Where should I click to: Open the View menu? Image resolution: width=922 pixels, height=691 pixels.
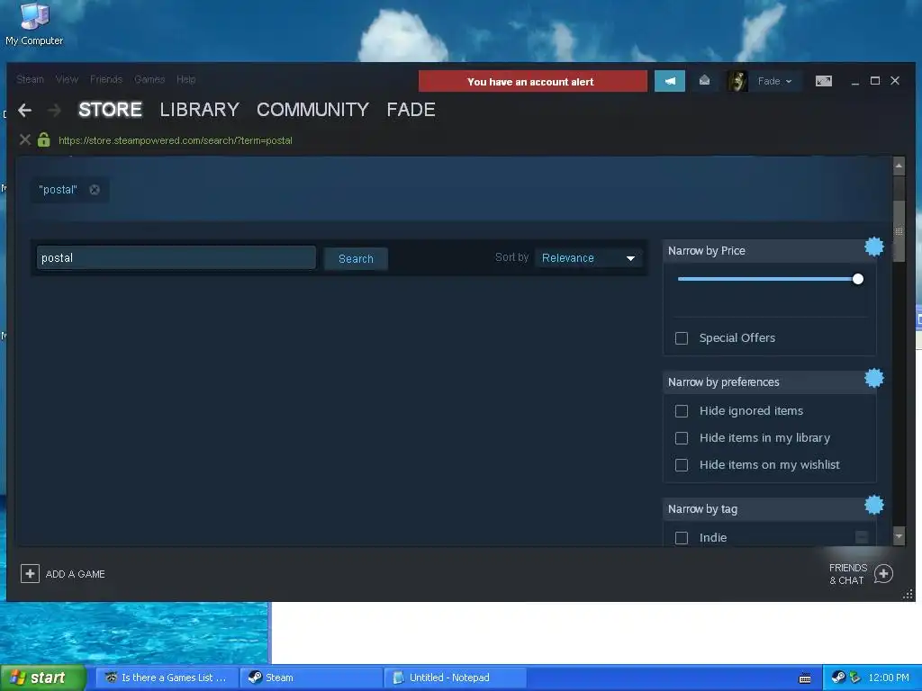pos(67,79)
